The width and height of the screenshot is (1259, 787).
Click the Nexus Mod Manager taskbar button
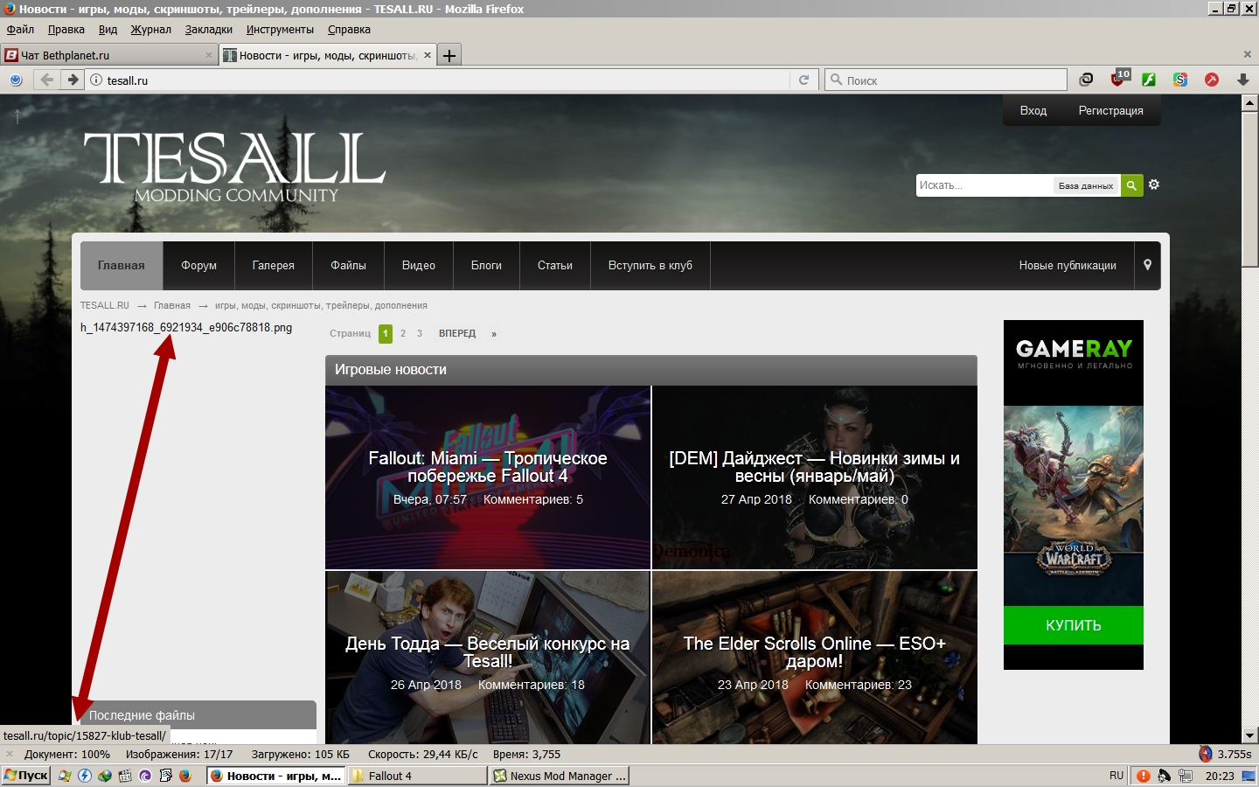coord(560,776)
